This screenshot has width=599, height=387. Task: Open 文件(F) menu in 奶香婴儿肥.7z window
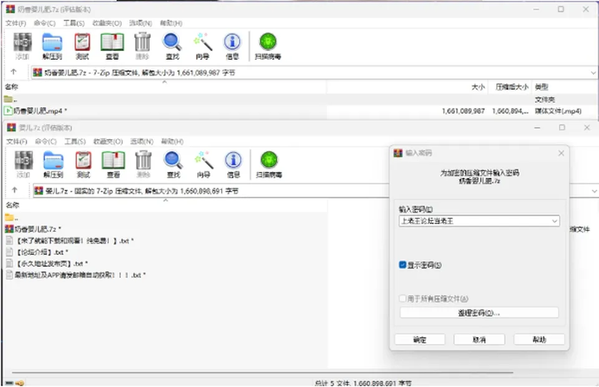[16, 23]
